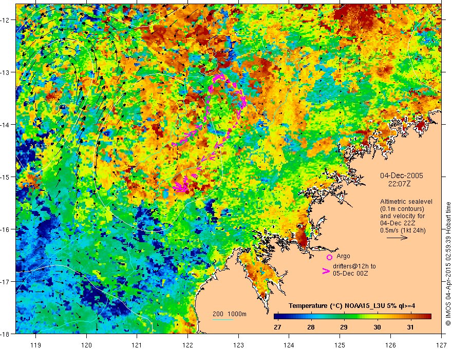Click the velocity scale arrow in legend

coord(397,238)
